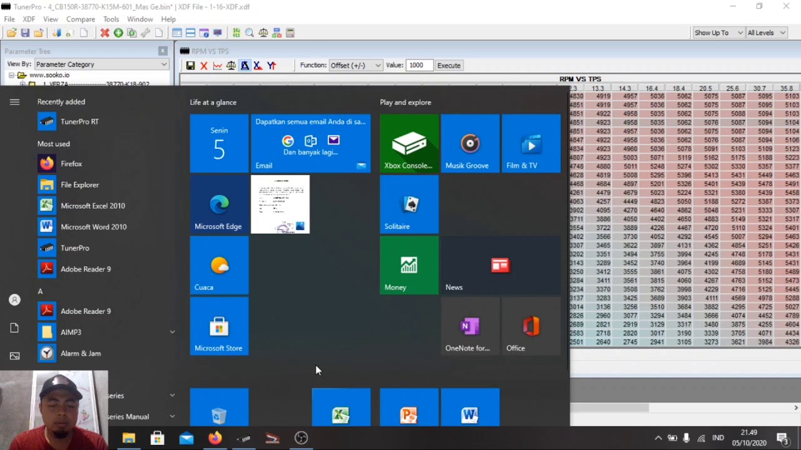Open the View By Parameter Category dropdown

click(x=101, y=64)
